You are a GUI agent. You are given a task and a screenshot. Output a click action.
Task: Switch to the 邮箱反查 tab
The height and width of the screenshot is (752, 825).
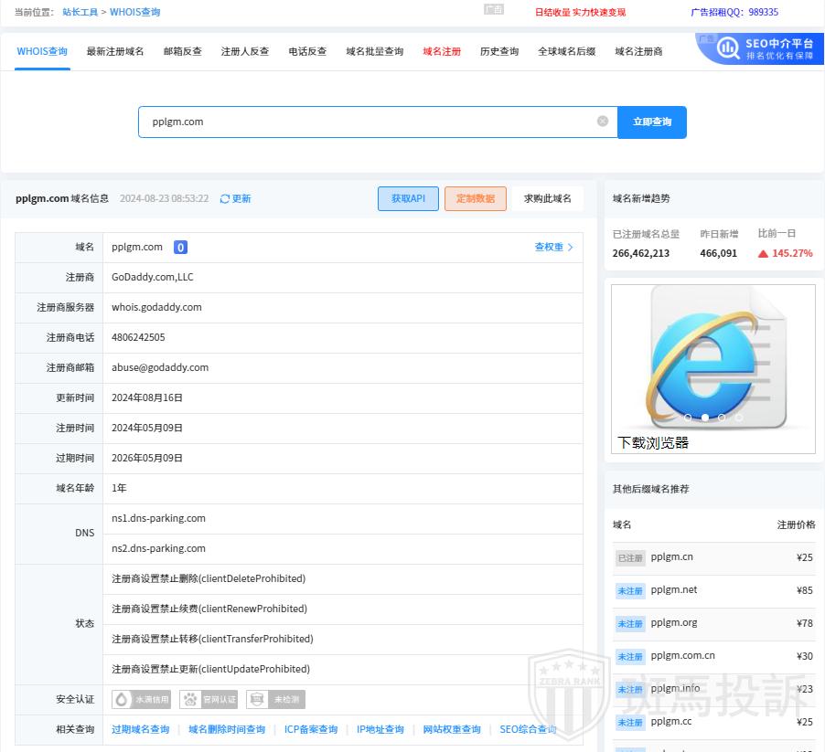(x=182, y=52)
